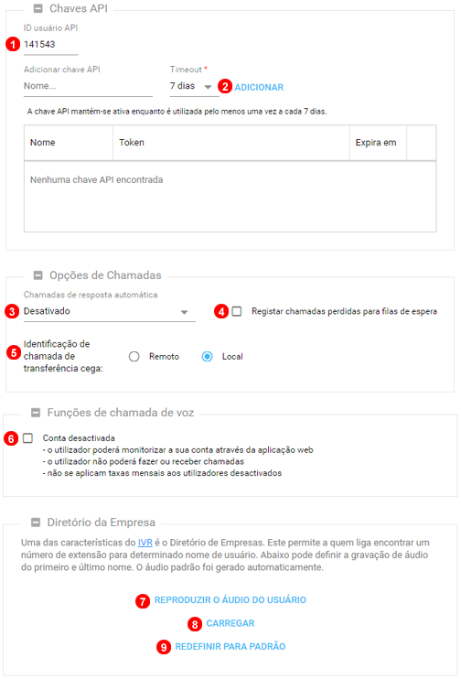This screenshot has height=679, width=461.
Task: Click the red marker number 5
Action: [x=14, y=352]
